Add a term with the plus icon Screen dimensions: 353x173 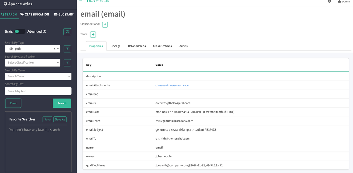93,34
